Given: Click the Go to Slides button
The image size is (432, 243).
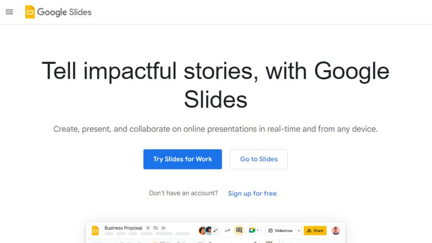Looking at the screenshot, I should click(259, 159).
